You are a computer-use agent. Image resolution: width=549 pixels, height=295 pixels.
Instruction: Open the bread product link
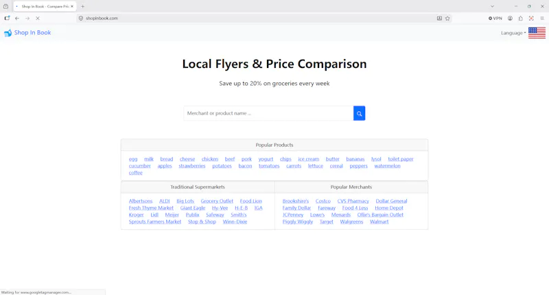tap(167, 159)
